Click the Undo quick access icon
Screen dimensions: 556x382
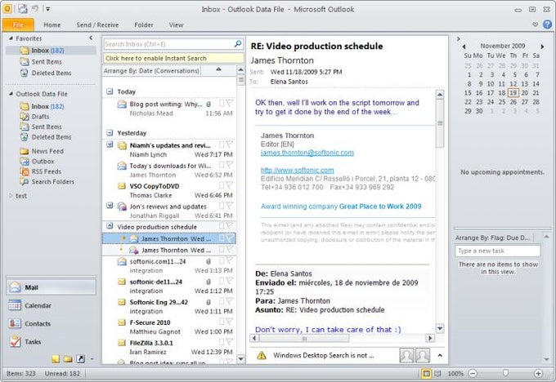pos(35,8)
